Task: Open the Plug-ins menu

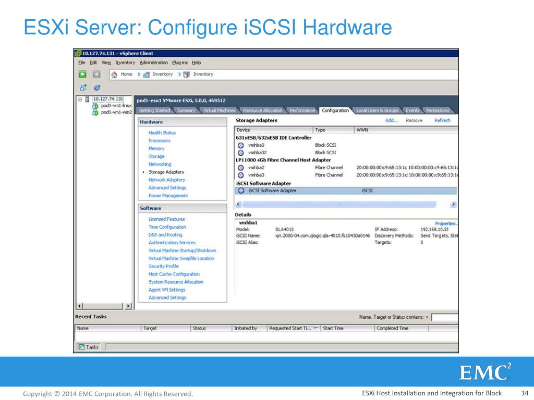Action: click(x=180, y=63)
